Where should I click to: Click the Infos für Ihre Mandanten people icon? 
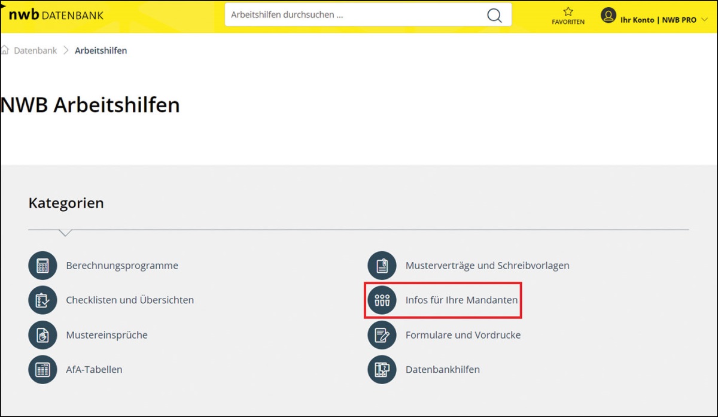click(x=382, y=300)
